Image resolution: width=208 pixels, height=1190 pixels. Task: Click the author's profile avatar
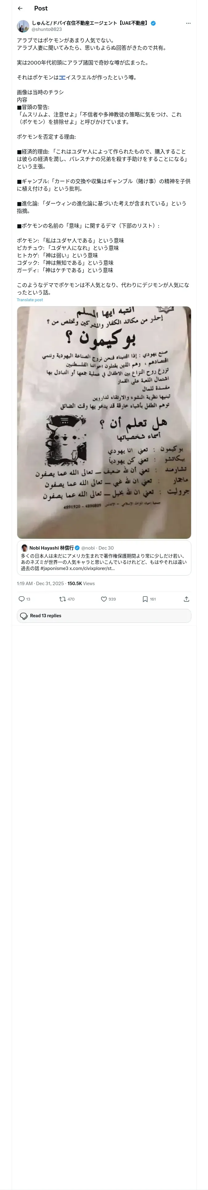[23, 26]
